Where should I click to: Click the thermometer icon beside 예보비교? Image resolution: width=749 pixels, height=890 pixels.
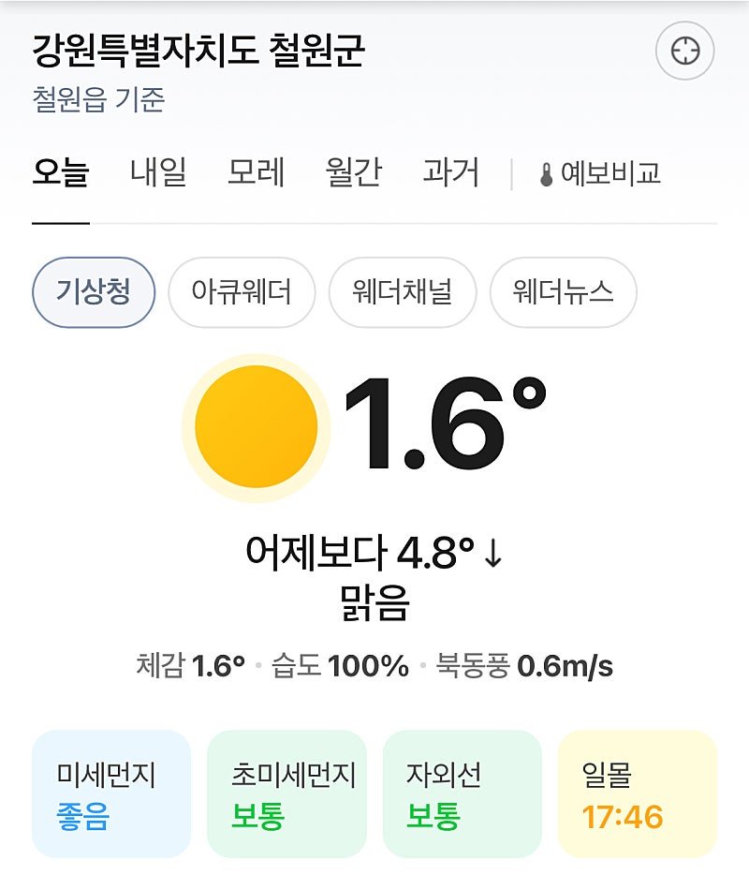click(x=547, y=174)
